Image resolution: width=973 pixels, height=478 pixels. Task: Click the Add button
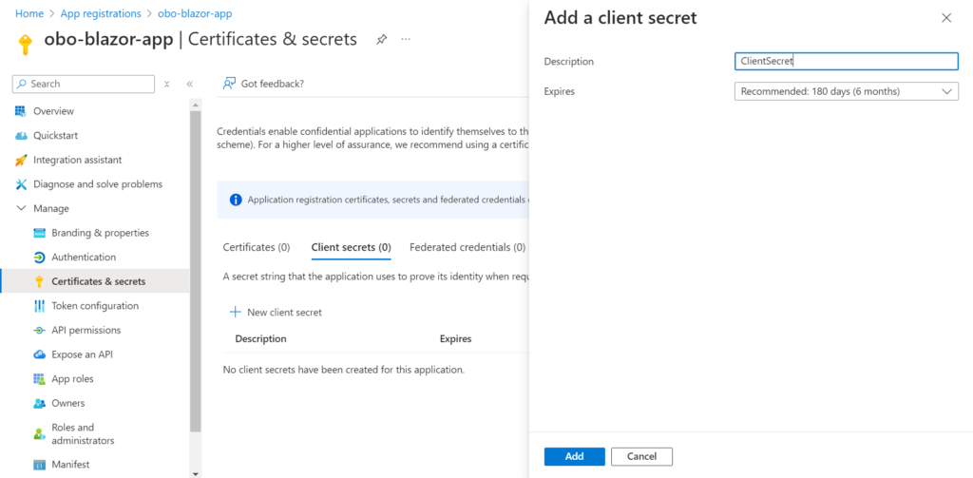(x=575, y=456)
